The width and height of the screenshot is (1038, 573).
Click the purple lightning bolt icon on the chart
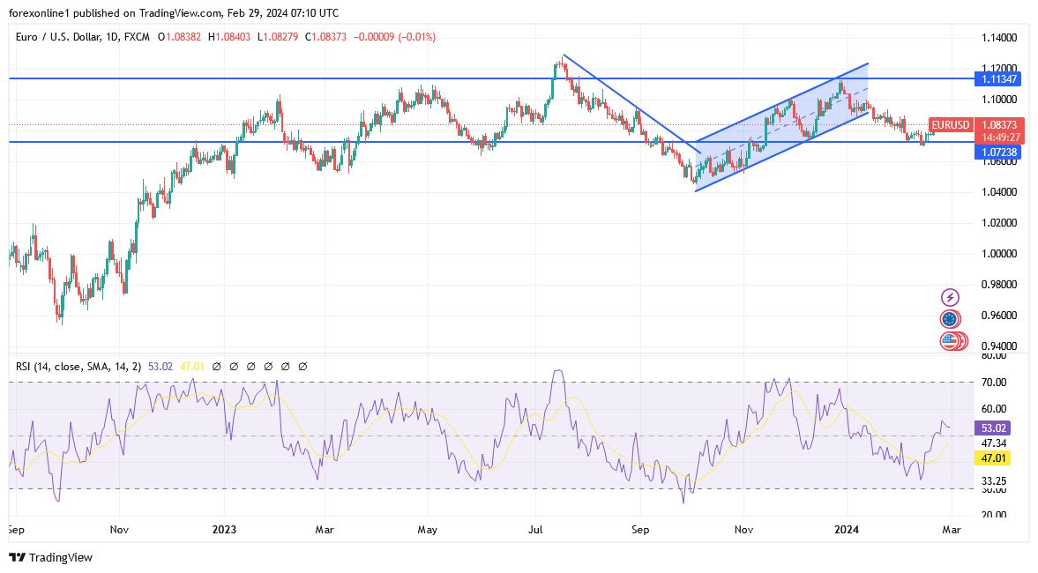948,296
